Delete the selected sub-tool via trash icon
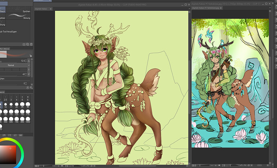The width and height of the screenshot is (277, 168). click(31, 44)
